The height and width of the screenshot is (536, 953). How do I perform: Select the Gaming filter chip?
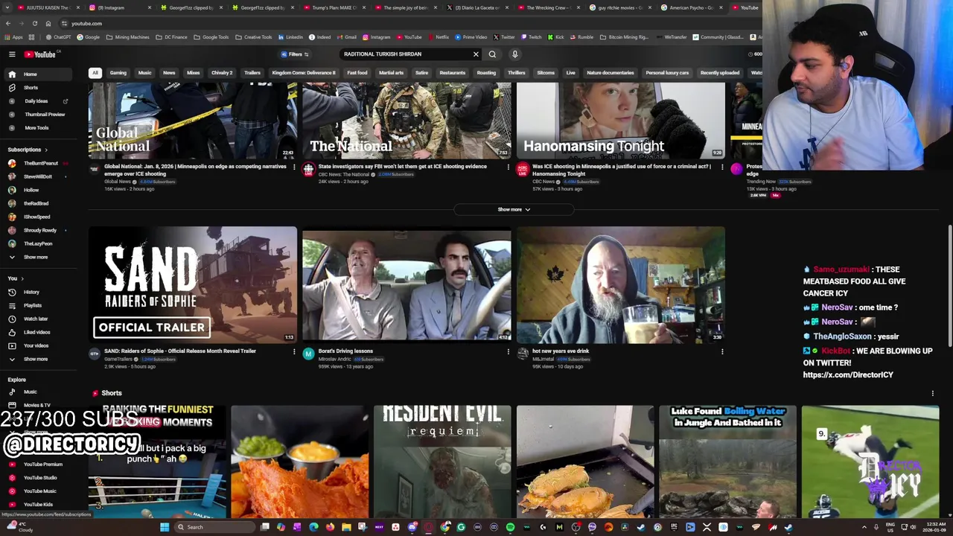point(118,73)
